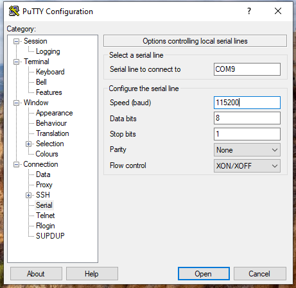Collapse the Terminal tree node
This screenshot has height=288, width=296.
click(16, 62)
